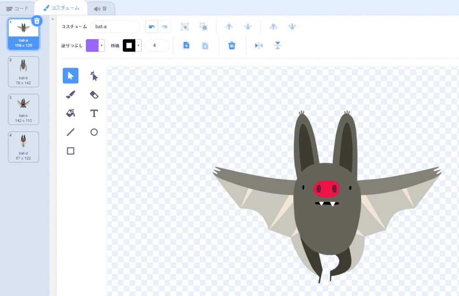Open the fill color dropdown arrow
The width and height of the screenshot is (459, 296).
(102, 46)
